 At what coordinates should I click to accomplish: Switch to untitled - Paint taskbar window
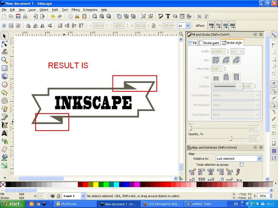[205, 204]
